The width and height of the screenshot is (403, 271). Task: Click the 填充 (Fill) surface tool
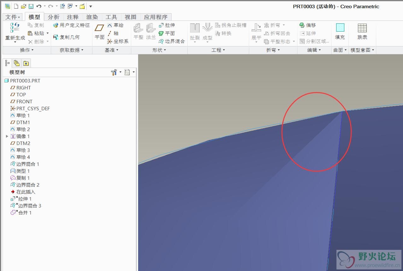(x=340, y=32)
